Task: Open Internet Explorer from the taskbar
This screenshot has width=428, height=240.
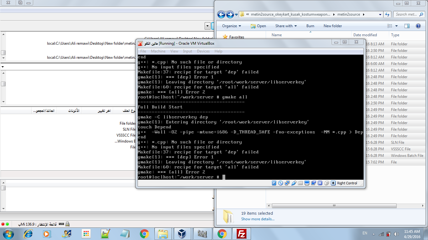Action: tap(28, 234)
